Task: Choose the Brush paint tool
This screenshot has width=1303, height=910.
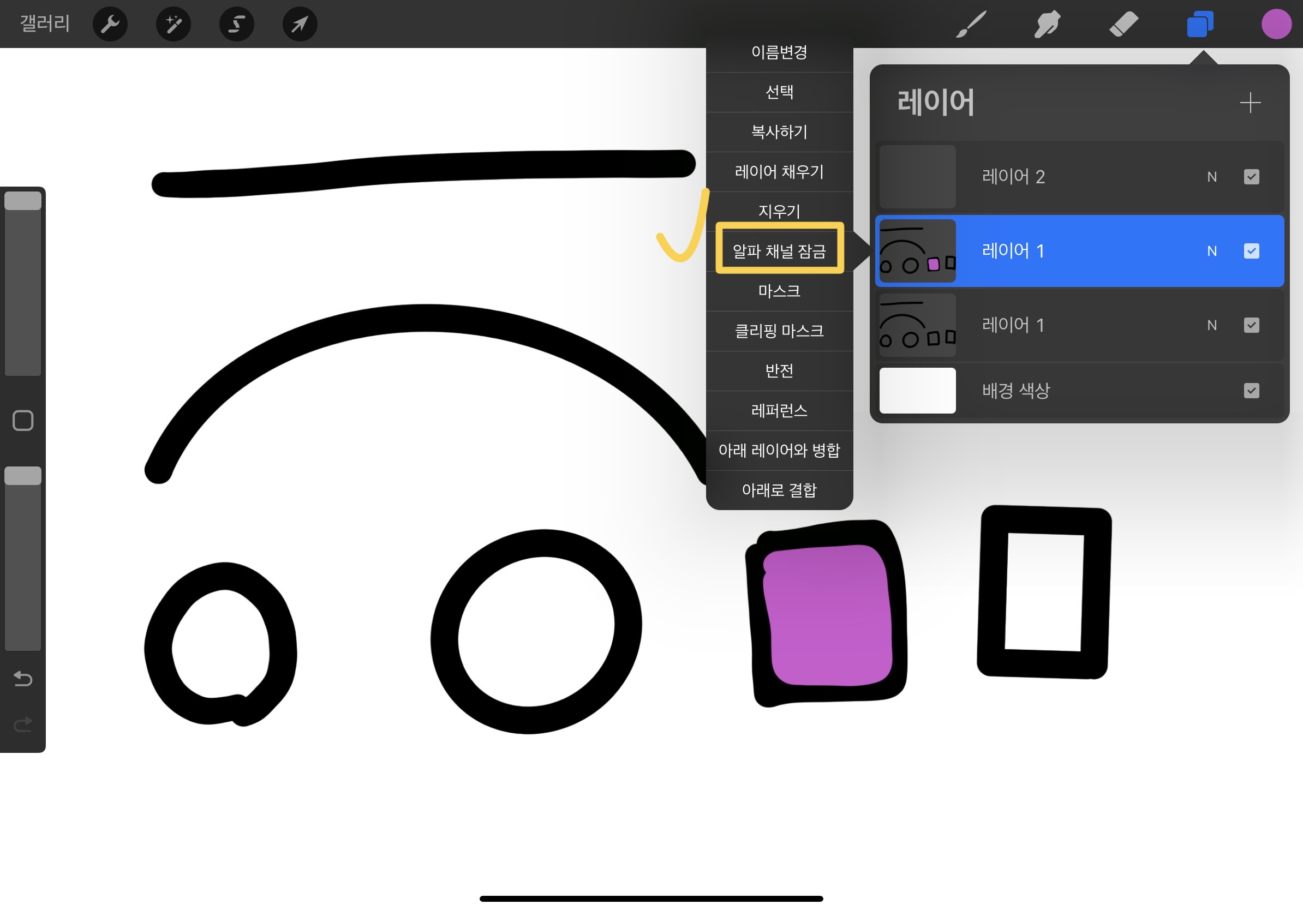Action: tap(971, 25)
